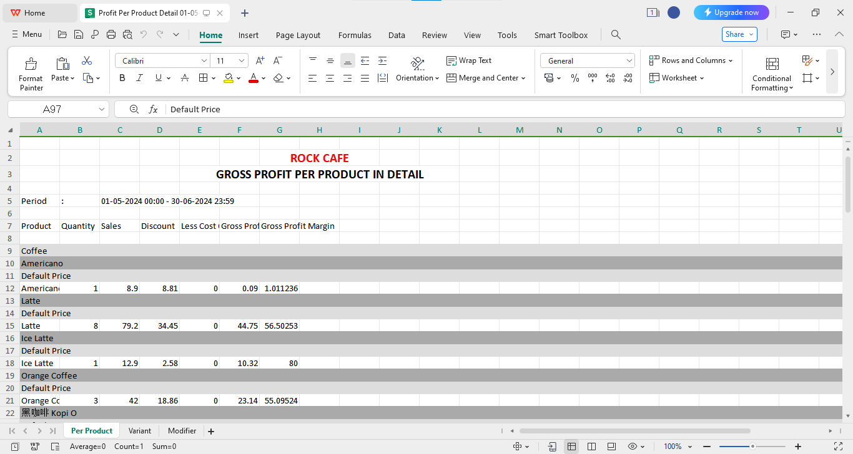Open the Insert ribbon tab
The height and width of the screenshot is (454, 853).
[249, 35]
